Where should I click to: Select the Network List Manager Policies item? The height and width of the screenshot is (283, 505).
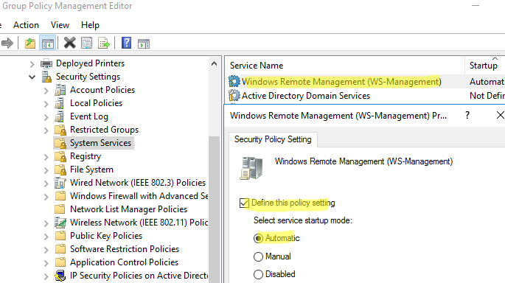(128, 209)
